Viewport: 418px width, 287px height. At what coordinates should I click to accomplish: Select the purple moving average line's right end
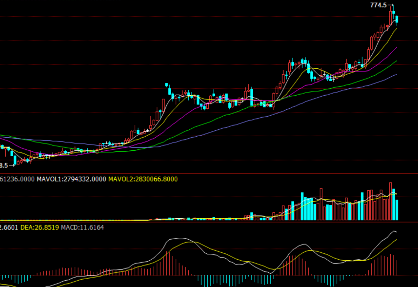point(397,47)
